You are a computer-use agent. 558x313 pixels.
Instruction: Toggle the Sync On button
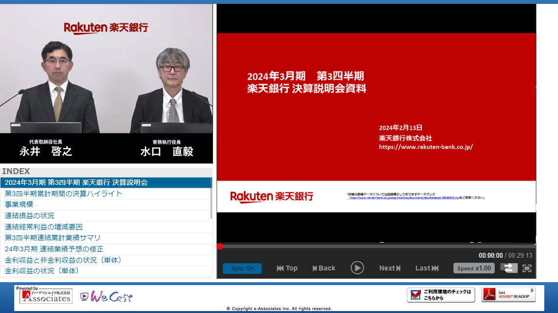(242, 268)
